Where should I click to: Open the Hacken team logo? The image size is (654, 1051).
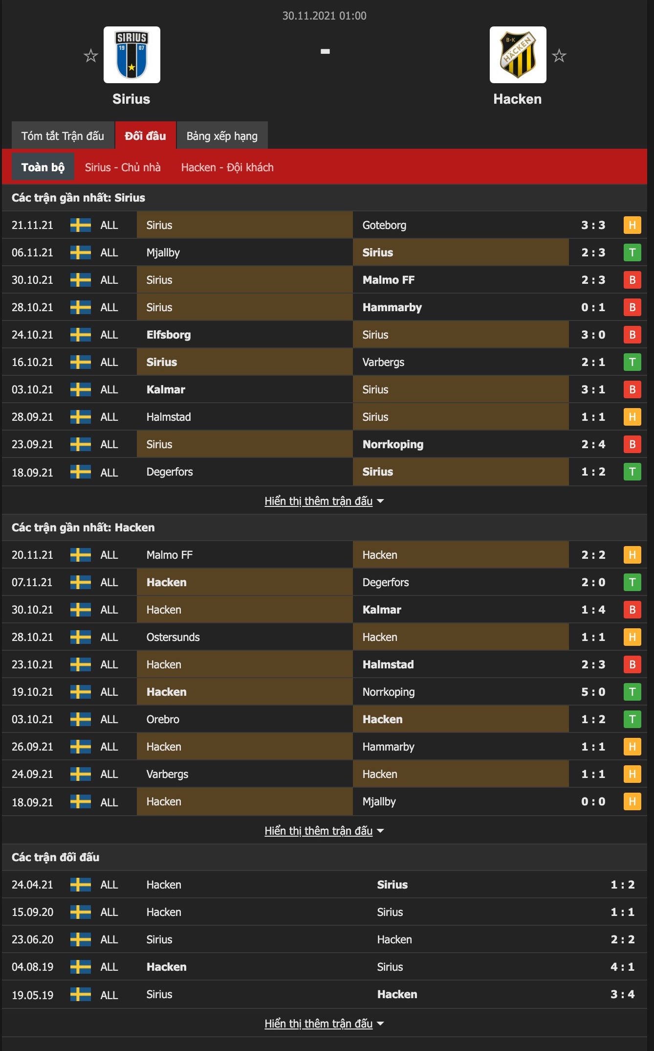(x=518, y=55)
